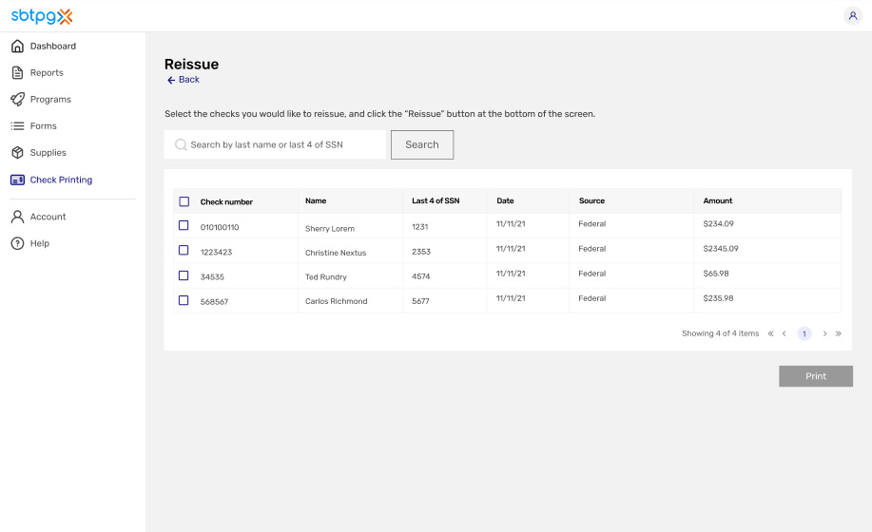Click the Print button
872x532 pixels.
(x=816, y=376)
